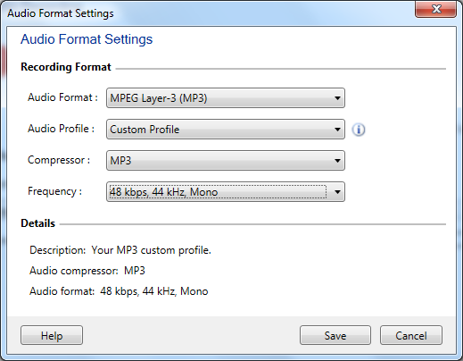
Task: Click the "Audio Profile :" field label
Action: 61,129
